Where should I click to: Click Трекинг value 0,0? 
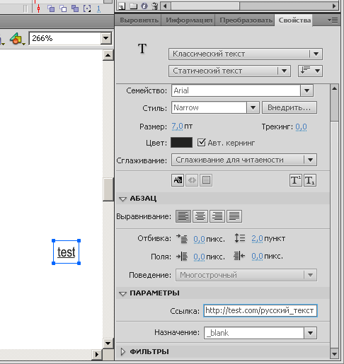click(301, 127)
